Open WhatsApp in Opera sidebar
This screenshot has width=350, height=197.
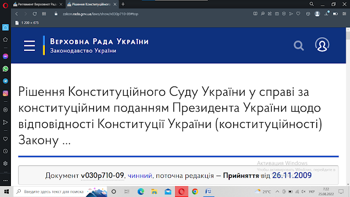(5, 69)
